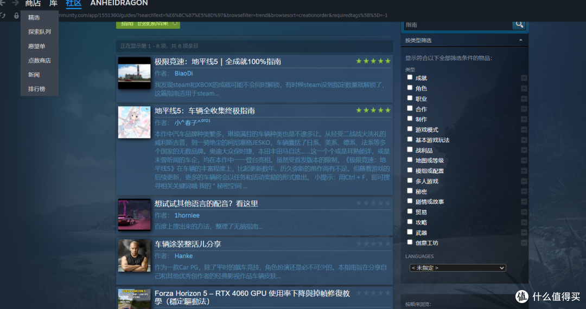Click author name 1horniee
Screen dimensions: 586x309
(x=187, y=215)
